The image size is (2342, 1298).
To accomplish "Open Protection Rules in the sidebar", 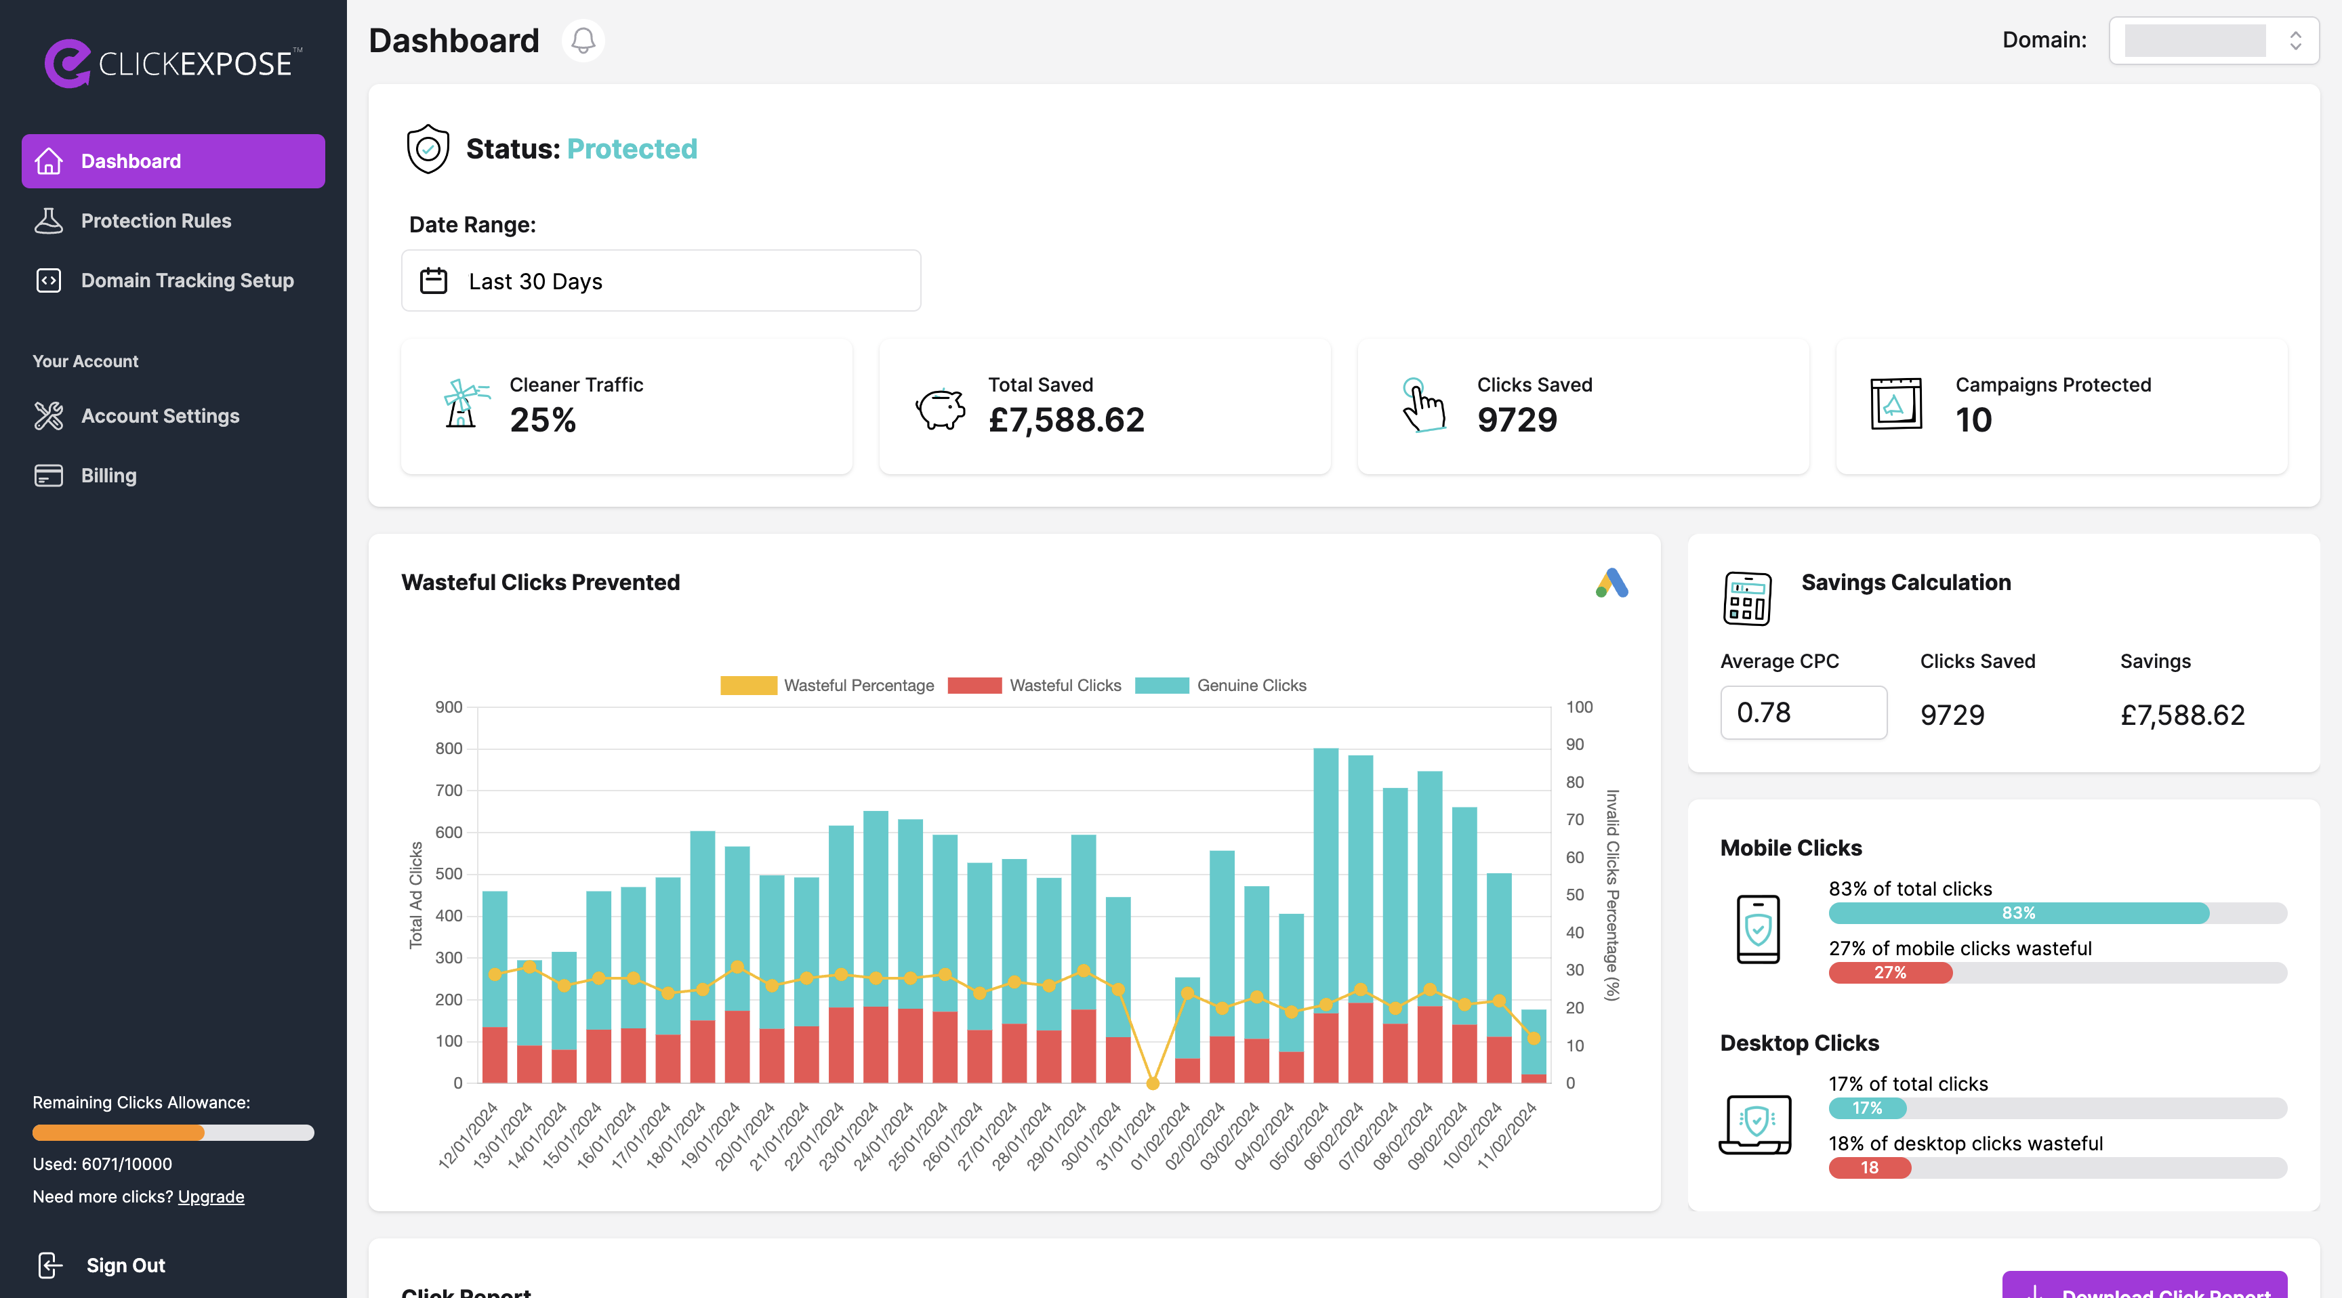I will [155, 221].
